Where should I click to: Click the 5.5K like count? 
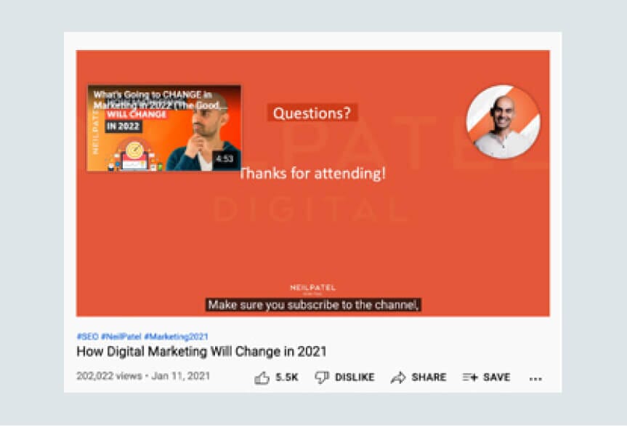(287, 377)
